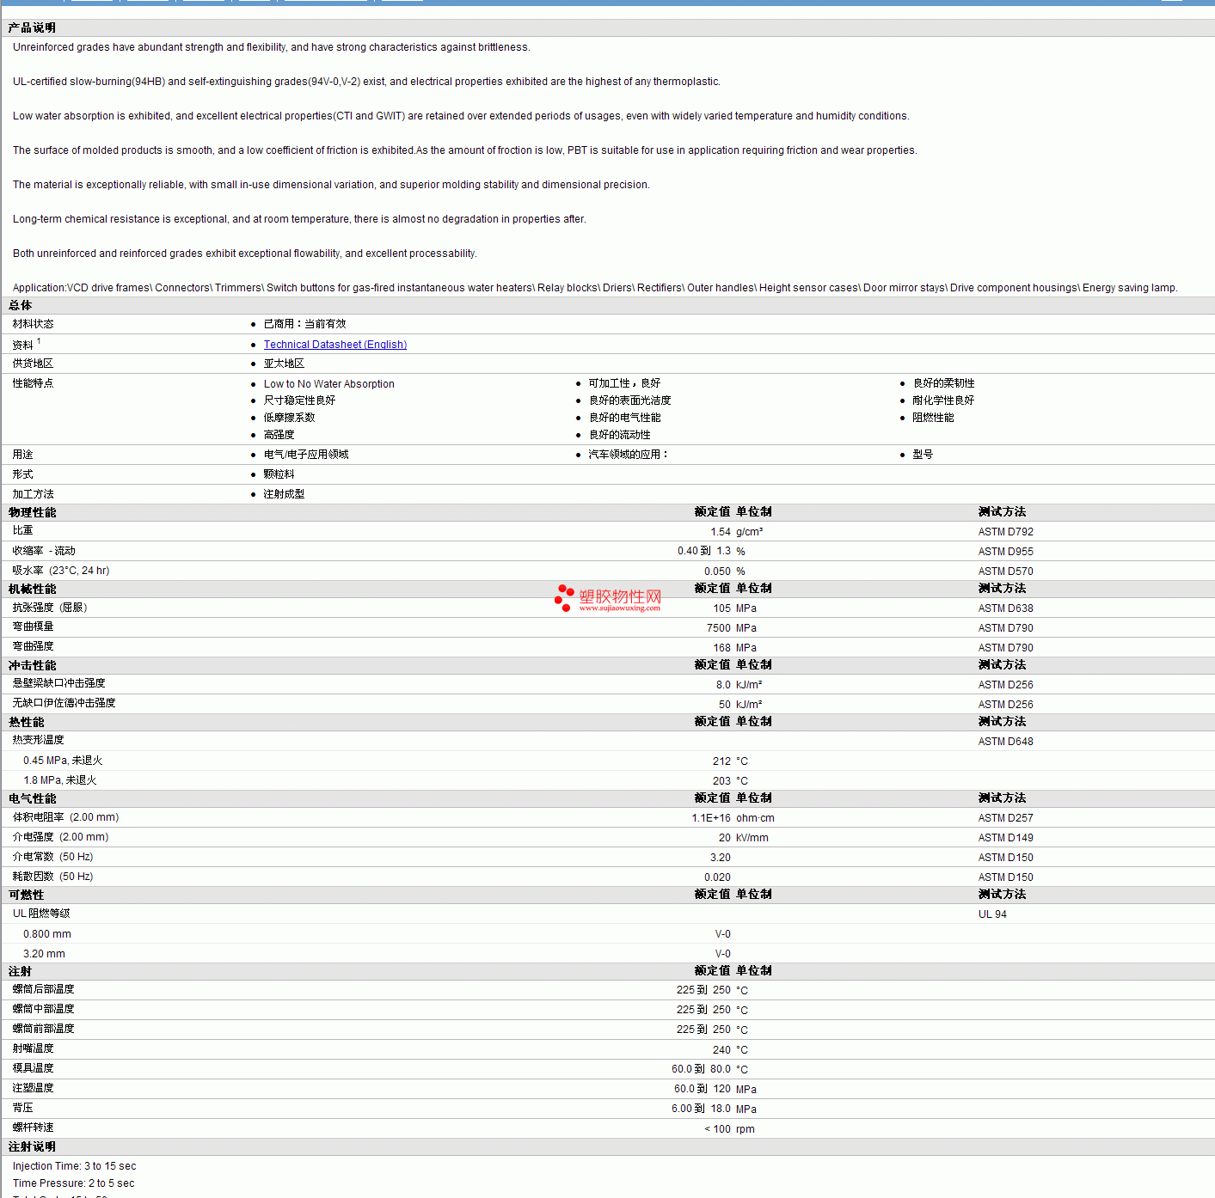Viewport: 1215px width, 1198px height.
Task: Click the ASTM D955 test method
Action: point(1006,552)
